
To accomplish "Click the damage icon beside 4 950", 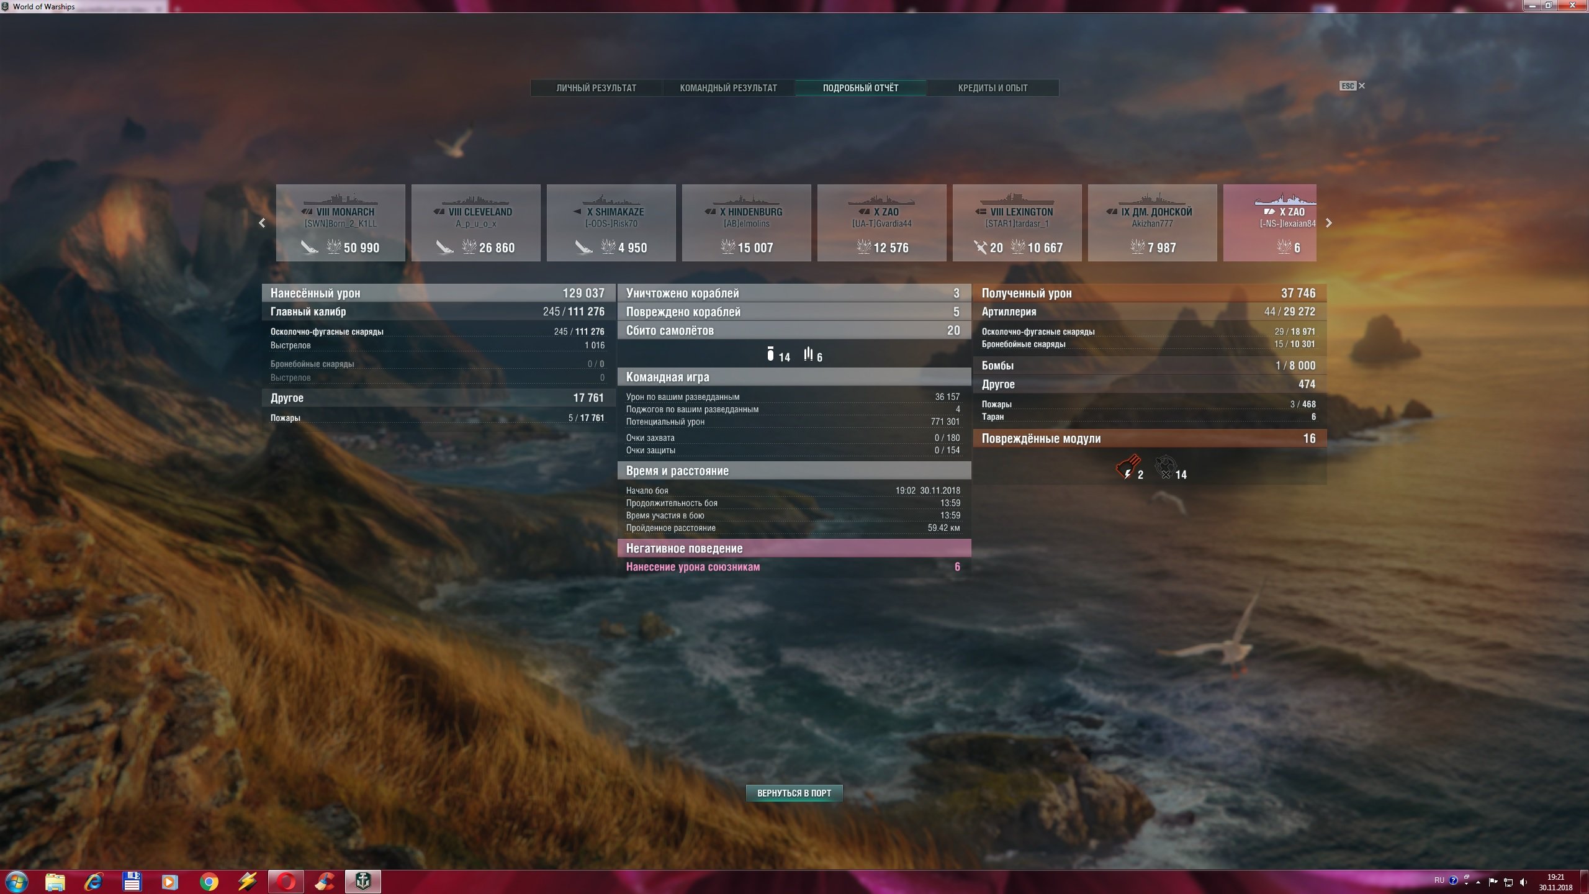I will point(608,247).
